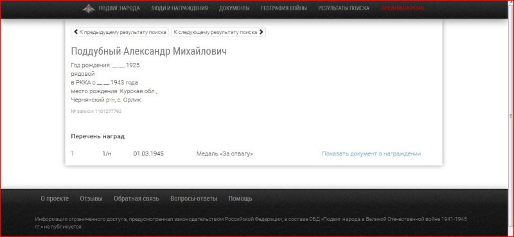Click the vertical scrollbar grip on the right edge
Viewport: 514px width, 237px height.
click(x=510, y=116)
